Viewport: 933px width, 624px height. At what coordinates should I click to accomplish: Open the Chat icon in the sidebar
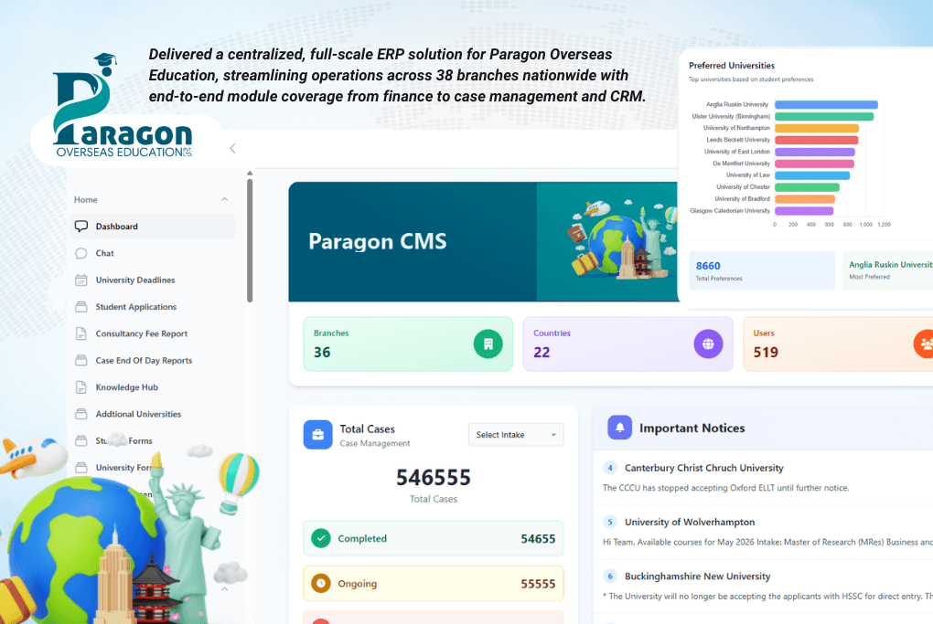(x=81, y=253)
